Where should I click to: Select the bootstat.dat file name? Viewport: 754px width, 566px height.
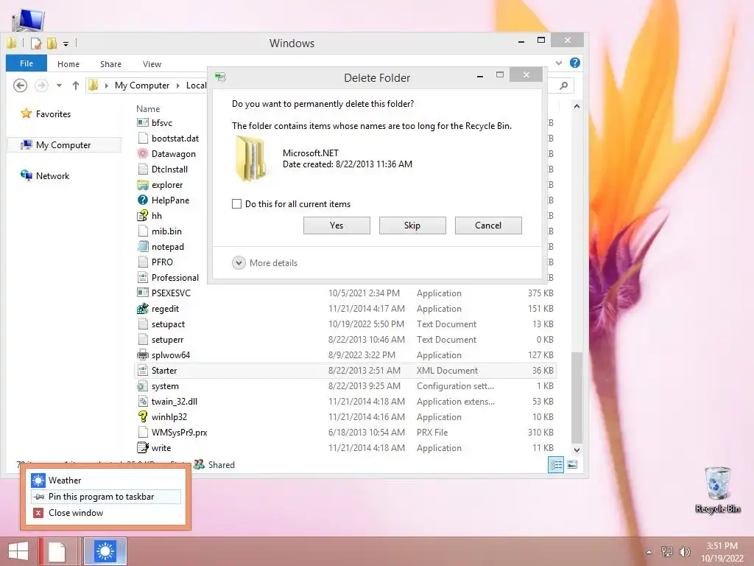175,139
